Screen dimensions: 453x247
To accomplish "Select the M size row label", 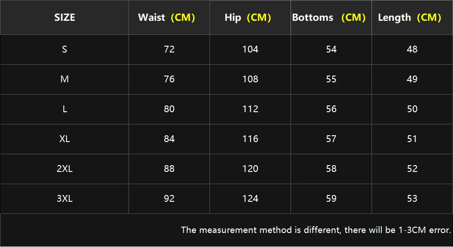I will [65, 79].
